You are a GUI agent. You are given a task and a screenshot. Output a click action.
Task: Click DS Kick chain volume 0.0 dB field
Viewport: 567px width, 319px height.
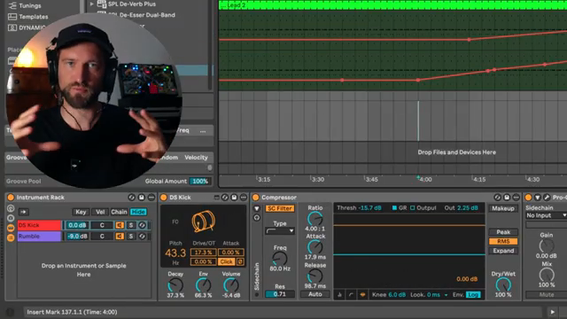coord(77,225)
